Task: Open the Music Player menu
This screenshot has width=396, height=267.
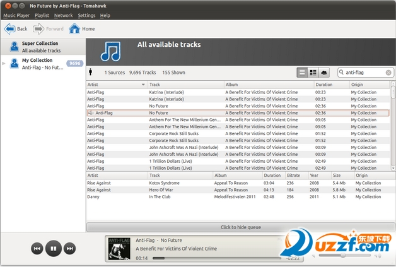Action: [x=16, y=15]
